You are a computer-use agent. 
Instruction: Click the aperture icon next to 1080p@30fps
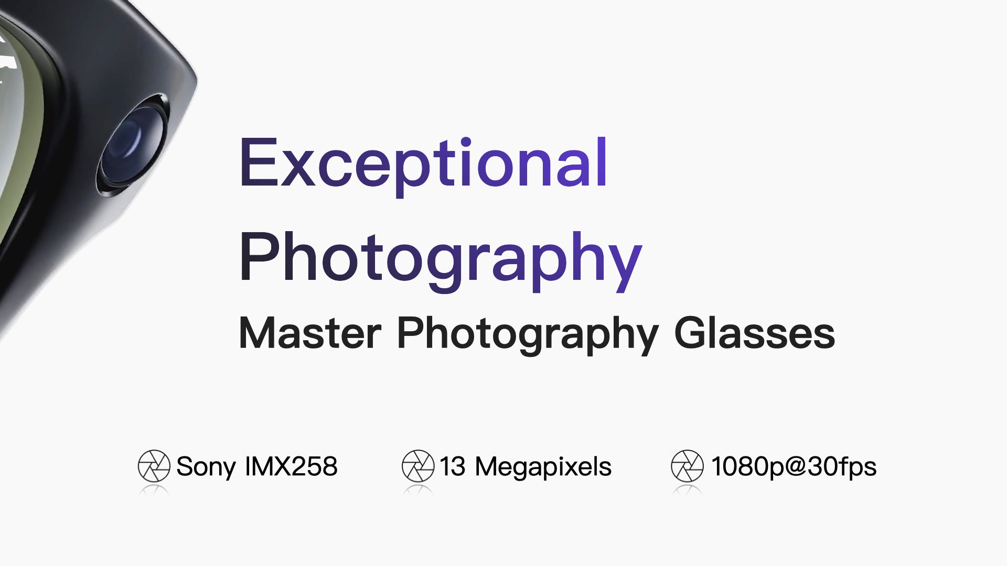[687, 466]
